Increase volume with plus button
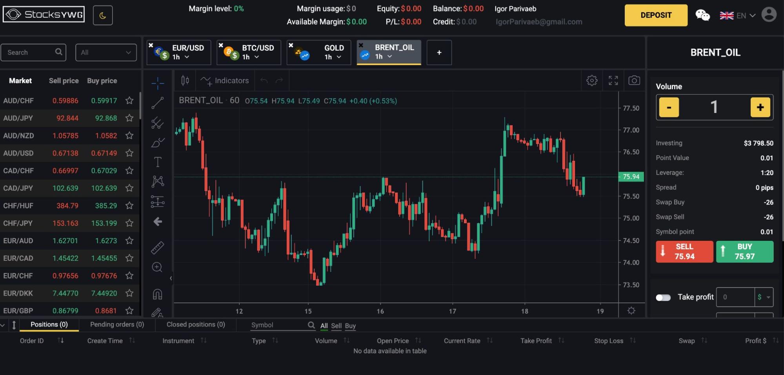 pyautogui.click(x=760, y=107)
